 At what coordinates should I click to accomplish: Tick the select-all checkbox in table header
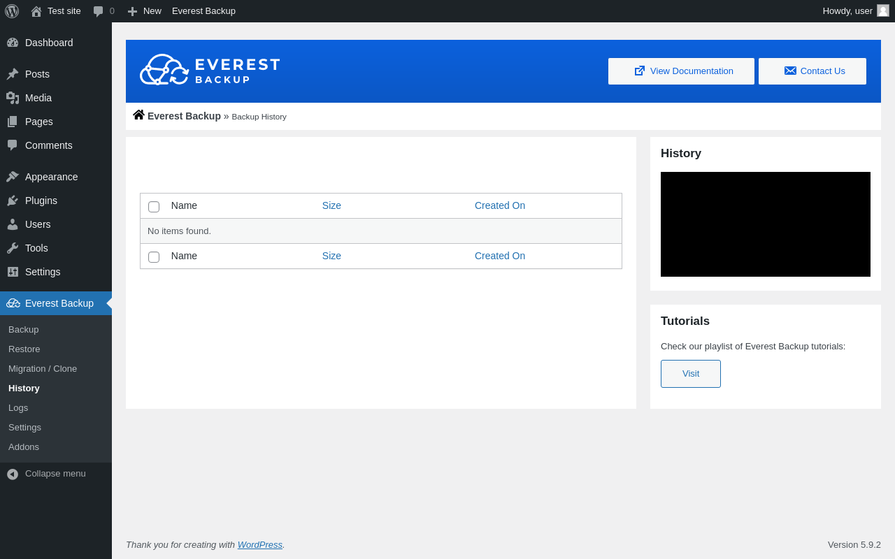[x=154, y=207]
